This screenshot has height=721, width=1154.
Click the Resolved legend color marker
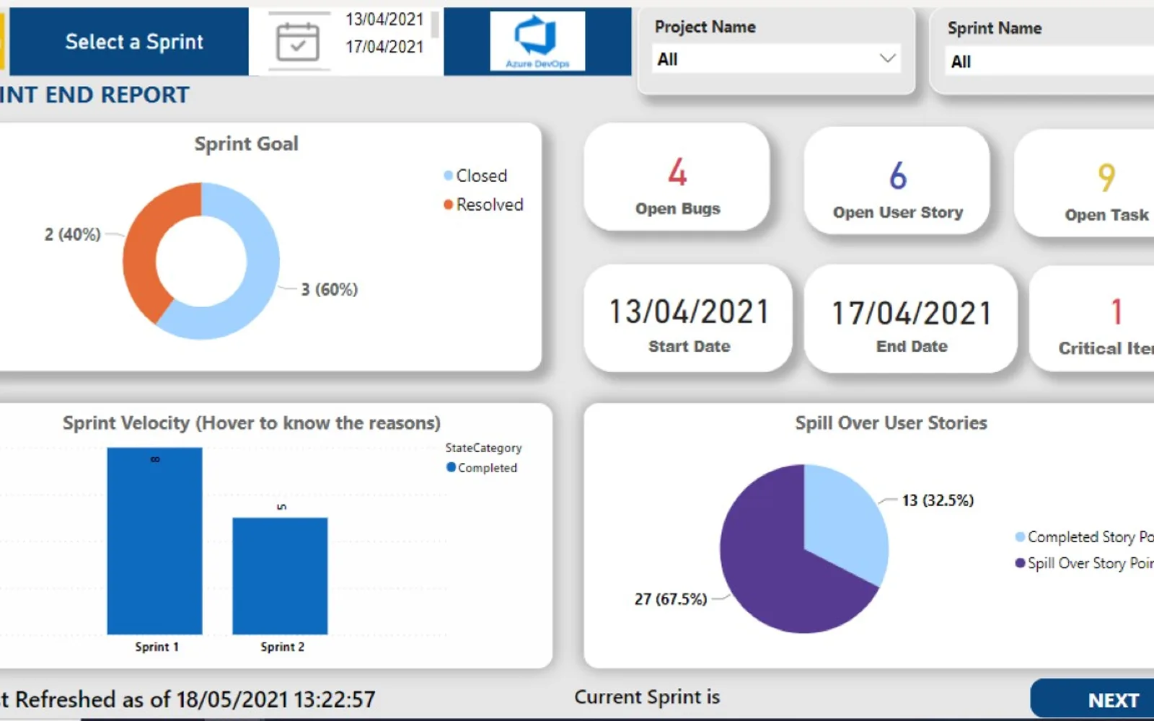click(x=448, y=205)
